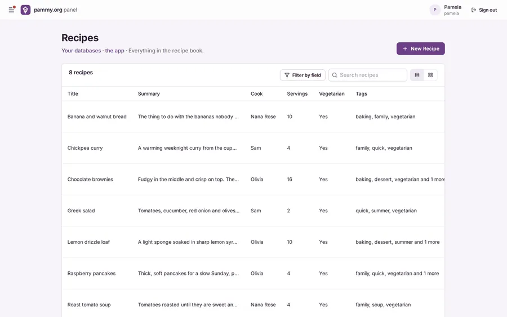This screenshot has width=507, height=317.
Task: Click summary 'Thick, soft pancakes for a slow Sunday, p...'
Action: pos(188,274)
